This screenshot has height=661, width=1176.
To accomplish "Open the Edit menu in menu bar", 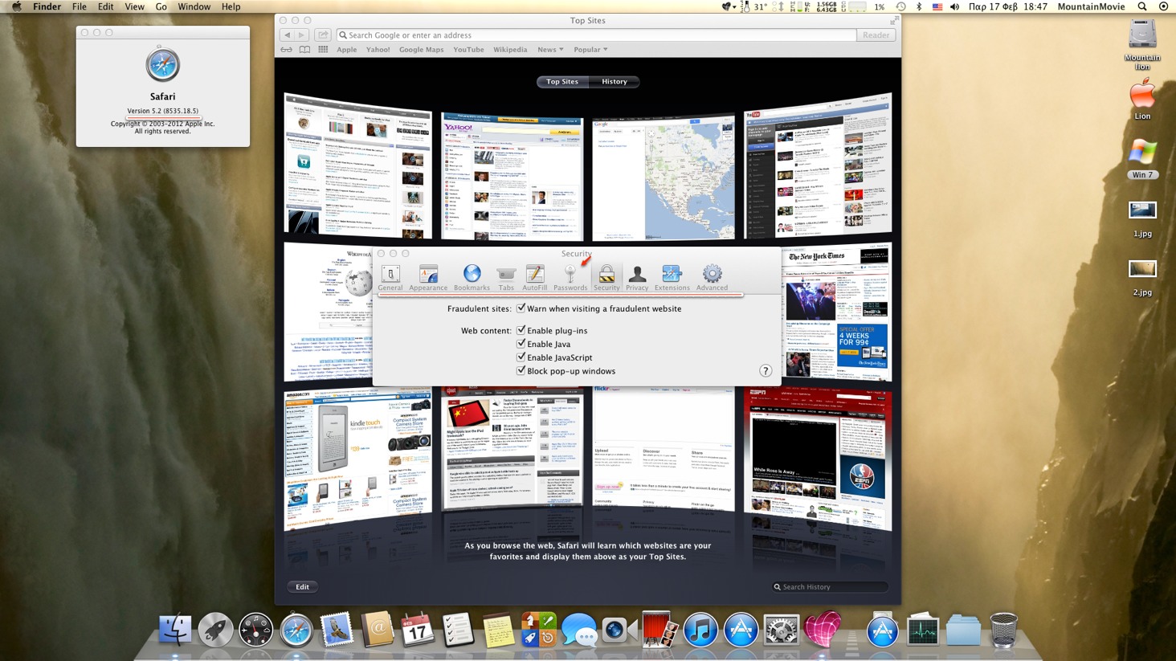I will point(105,6).
